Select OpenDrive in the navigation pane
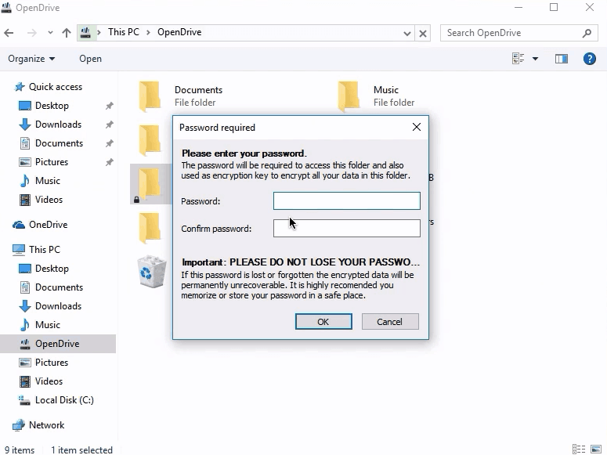The height and width of the screenshot is (455, 607). coord(58,344)
